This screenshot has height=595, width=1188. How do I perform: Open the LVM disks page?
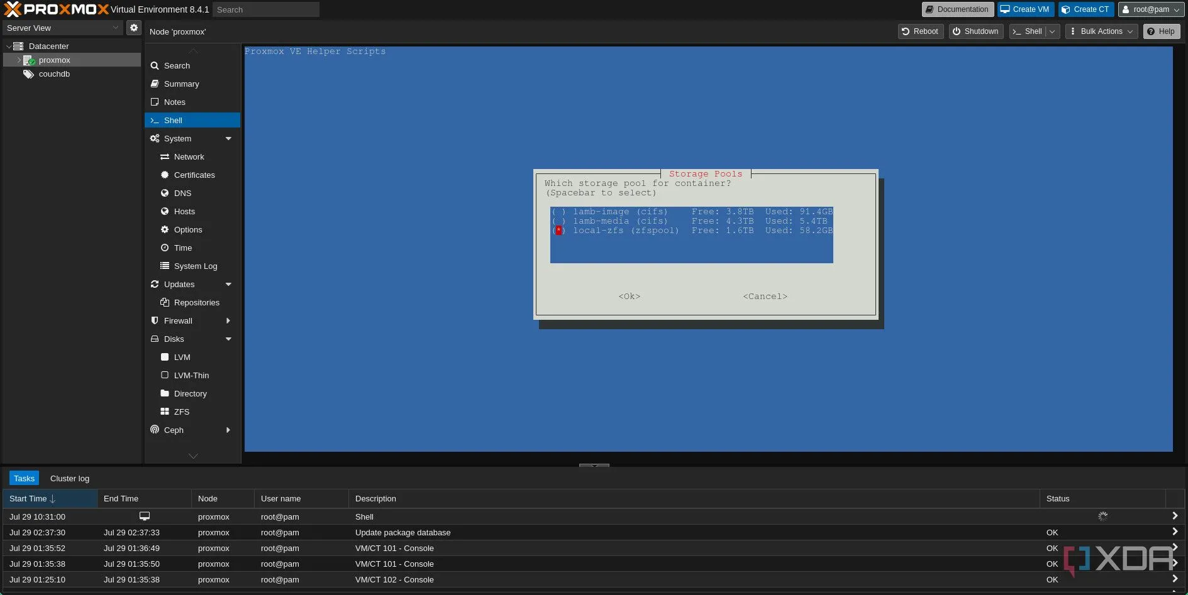[x=182, y=358]
